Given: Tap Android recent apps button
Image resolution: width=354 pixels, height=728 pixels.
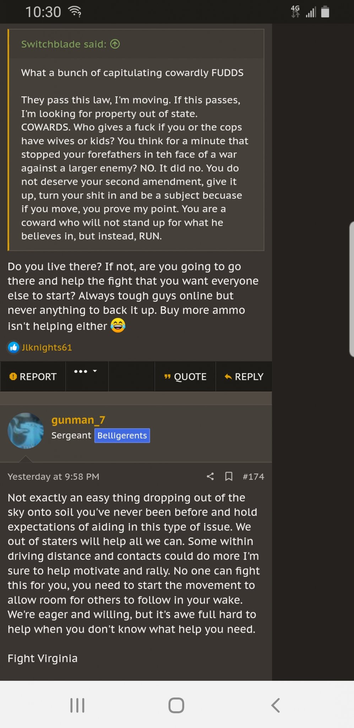Looking at the screenshot, I should pos(77,705).
